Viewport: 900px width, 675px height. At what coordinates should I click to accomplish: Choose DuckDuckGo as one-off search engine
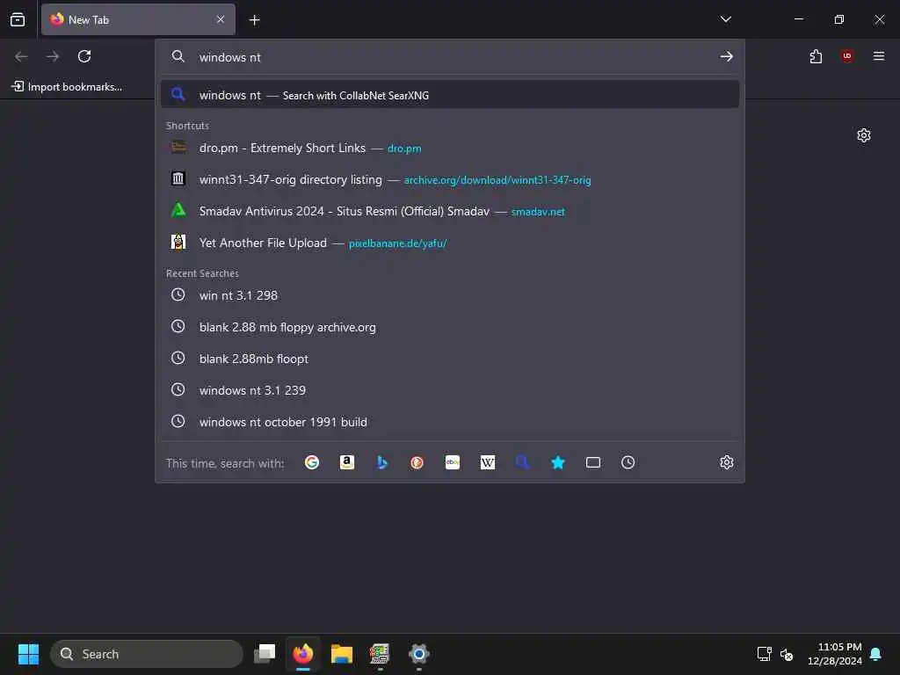pyautogui.click(x=417, y=462)
